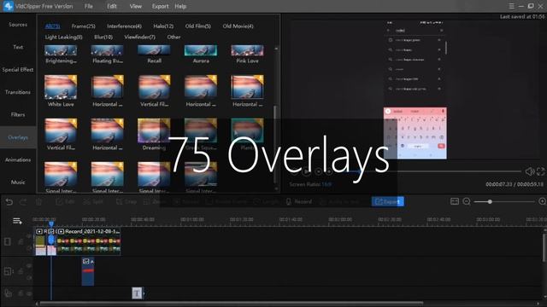The image size is (547, 307).
Task: Click the Crop tool in toolbar
Action: (126, 201)
